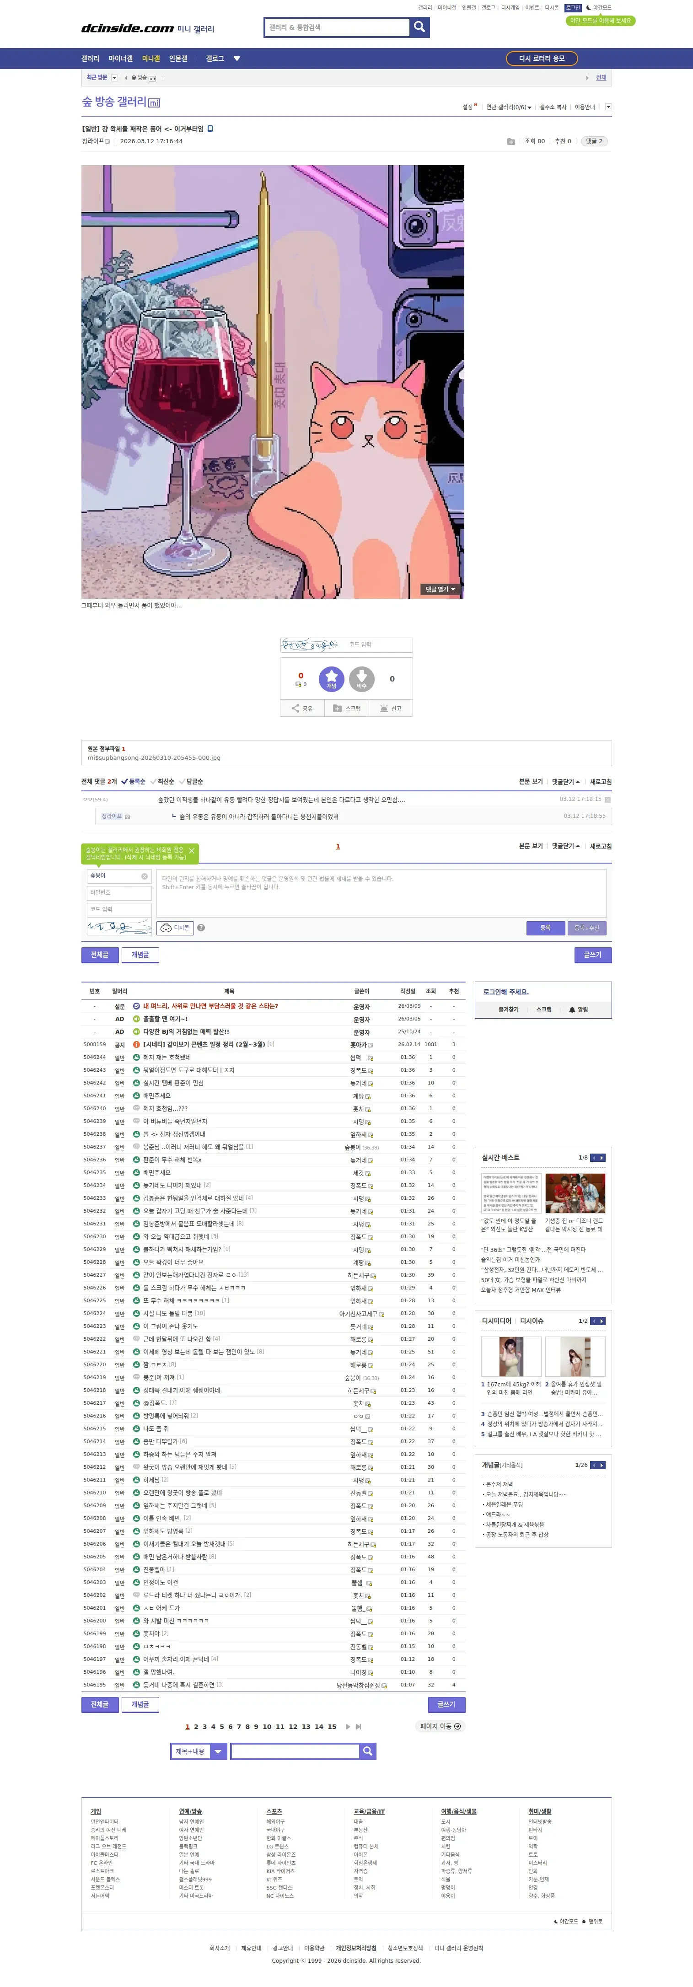The width and height of the screenshot is (693, 1987).
Task: Open 미니갤 in the main navigation
Action: [150, 59]
